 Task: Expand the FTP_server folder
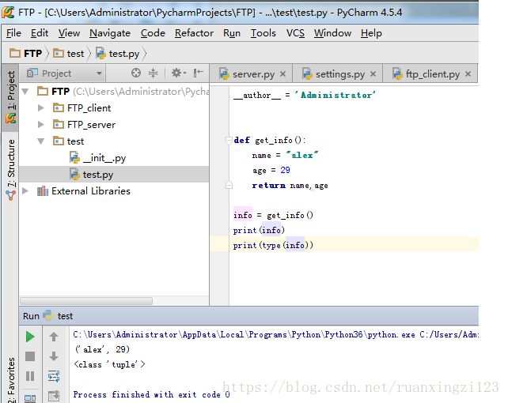pyautogui.click(x=41, y=125)
